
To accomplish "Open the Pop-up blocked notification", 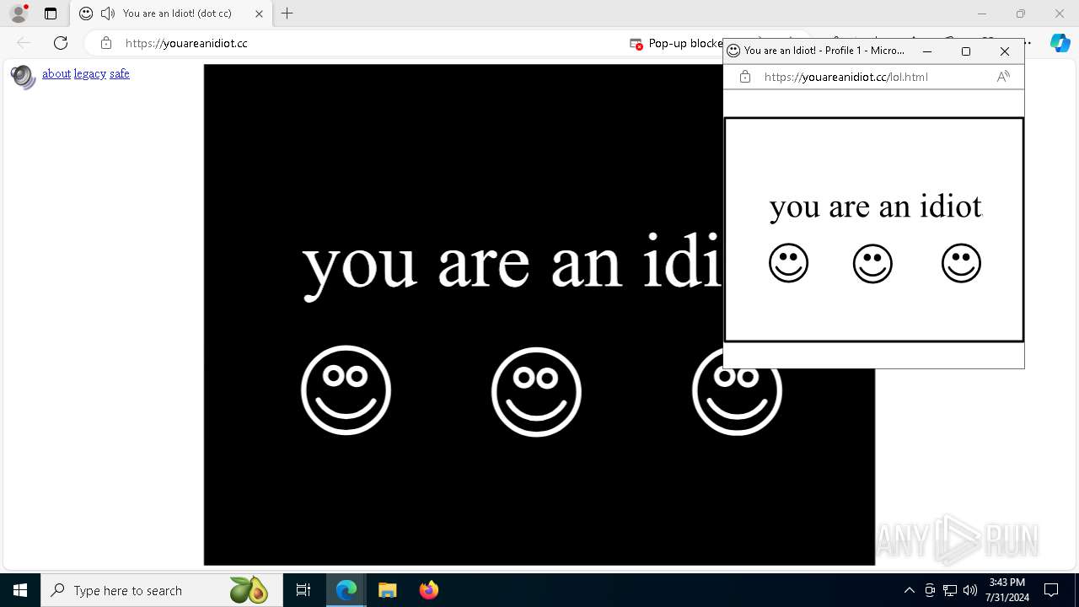I will pos(677,43).
